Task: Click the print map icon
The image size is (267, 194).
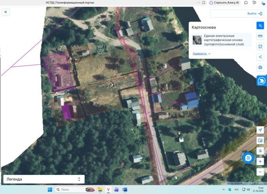Action: pyautogui.click(x=260, y=67)
